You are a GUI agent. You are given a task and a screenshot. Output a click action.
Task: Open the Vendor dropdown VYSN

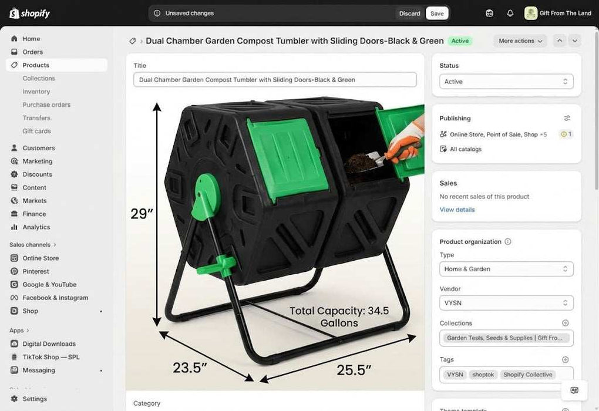pos(506,303)
